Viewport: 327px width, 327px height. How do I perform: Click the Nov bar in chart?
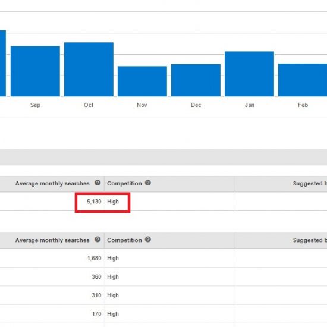[142, 81]
